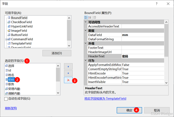The image size is (174, 117).
Task: Toggle 自动生成字段(G) checkbox
Action: (6, 99)
